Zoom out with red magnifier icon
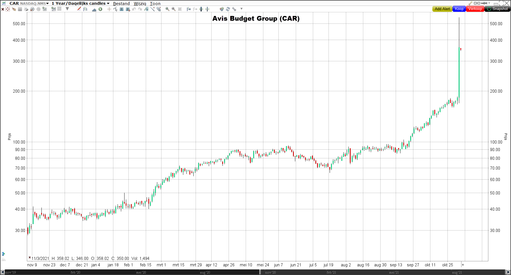Viewport: 511px width, 275px height. [x=174, y=9]
